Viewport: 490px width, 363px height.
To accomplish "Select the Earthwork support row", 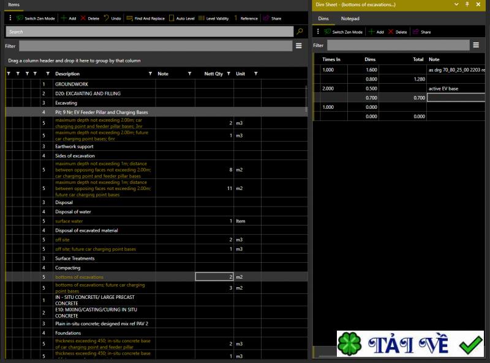I will (x=156, y=147).
